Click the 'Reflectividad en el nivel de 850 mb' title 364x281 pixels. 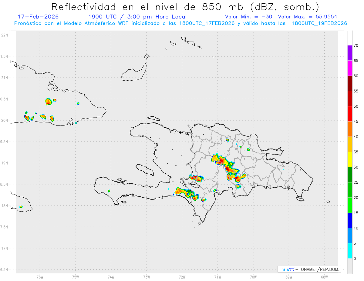(x=185, y=7)
